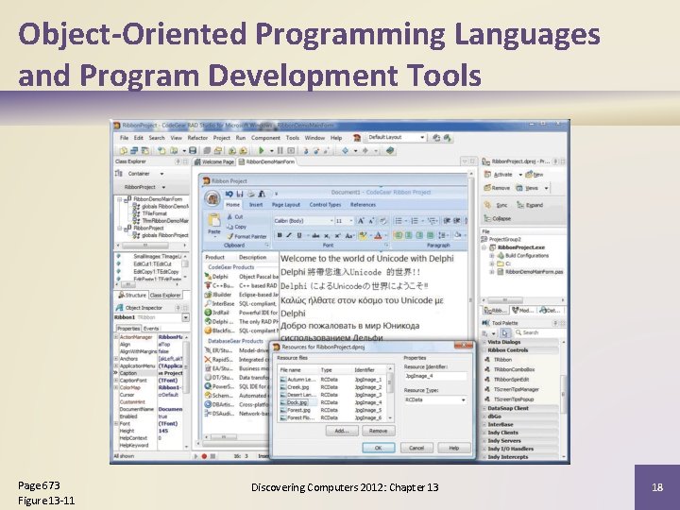Switch to the Welcome Page tab

[214, 161]
